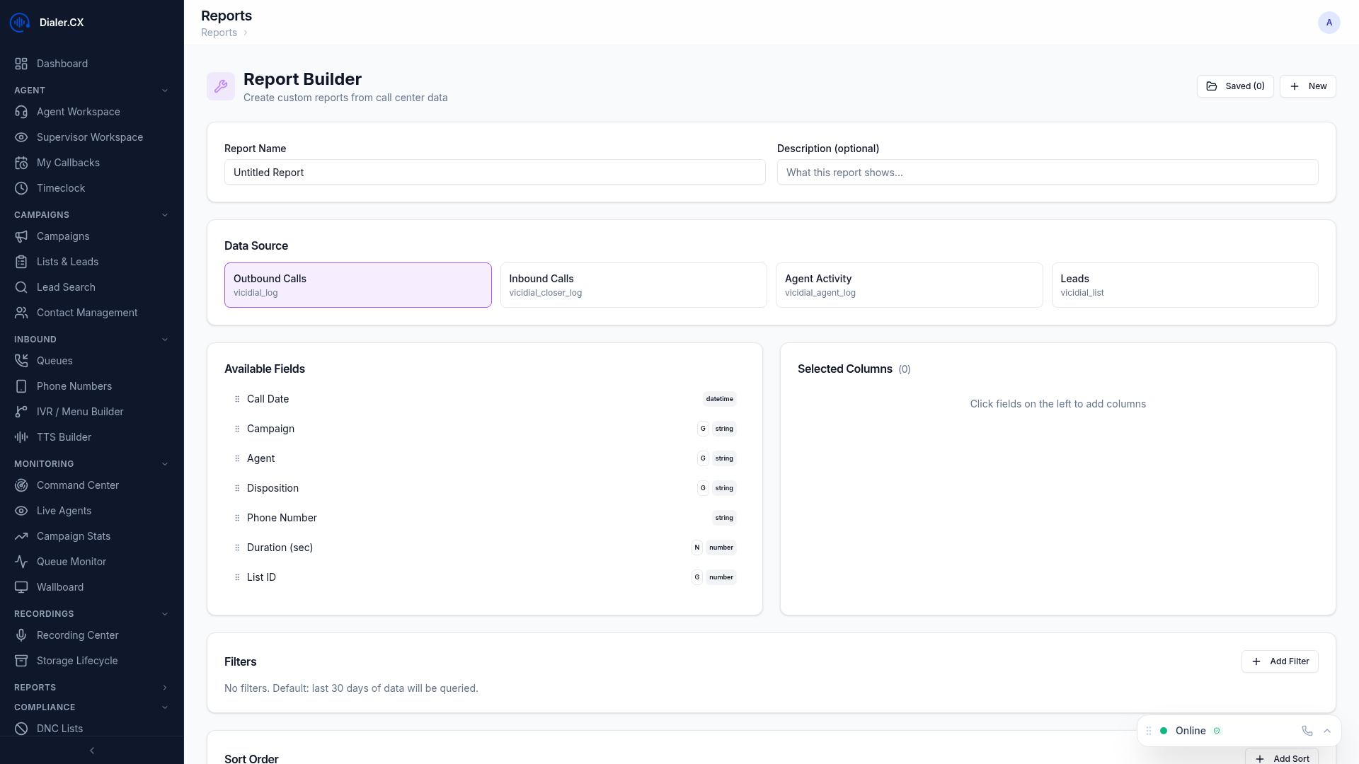Open the Wallboard monitor icon

(21, 587)
